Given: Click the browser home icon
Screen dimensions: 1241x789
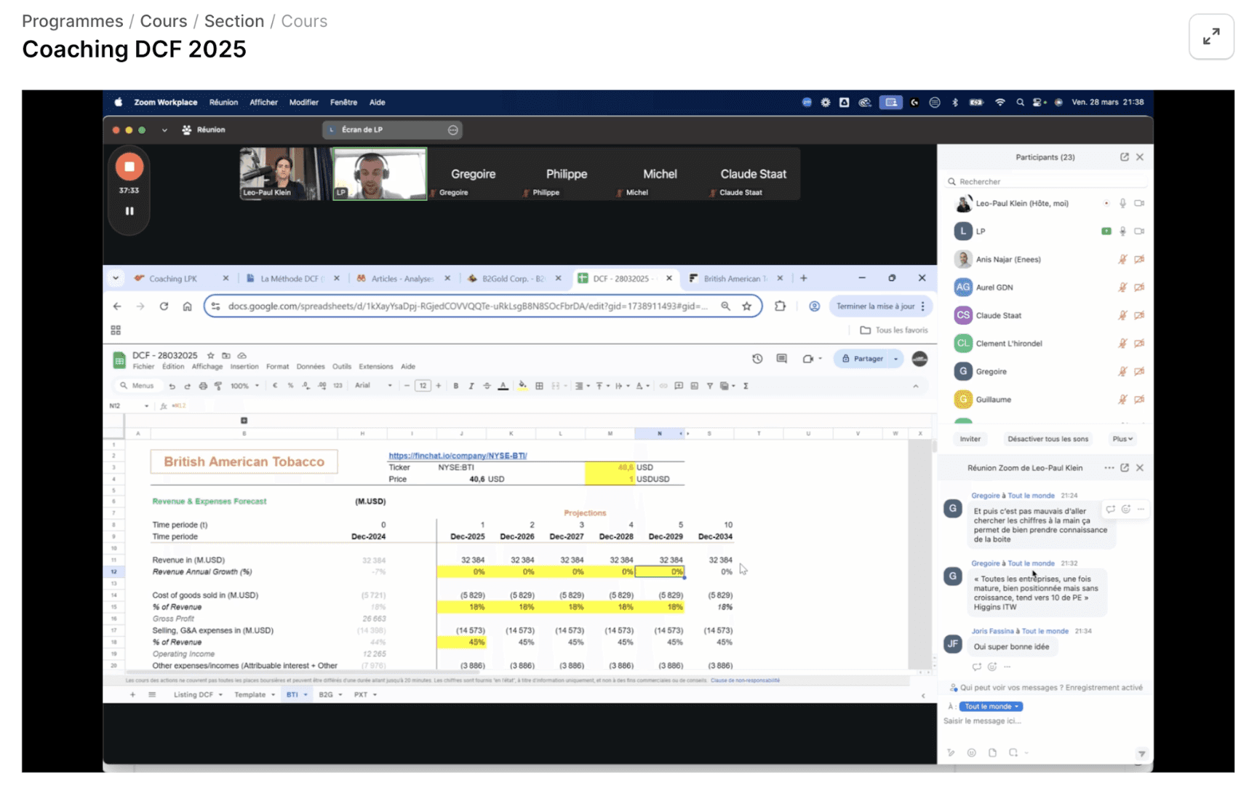Looking at the screenshot, I should (187, 306).
